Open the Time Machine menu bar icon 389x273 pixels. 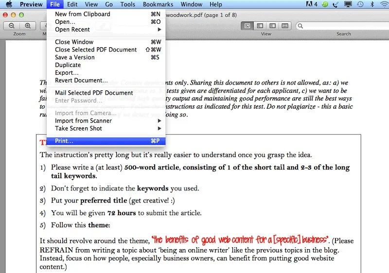tap(360, 4)
